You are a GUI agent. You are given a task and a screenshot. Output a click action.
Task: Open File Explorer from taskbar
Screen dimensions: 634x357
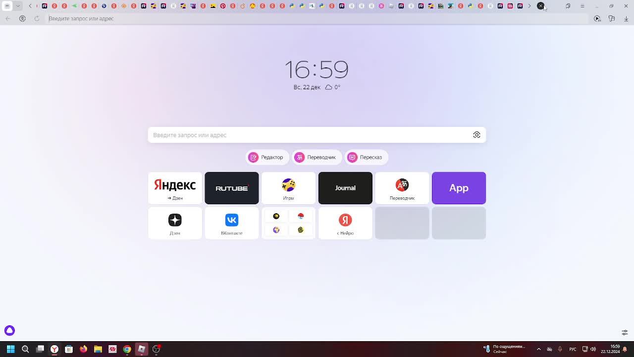(98, 349)
